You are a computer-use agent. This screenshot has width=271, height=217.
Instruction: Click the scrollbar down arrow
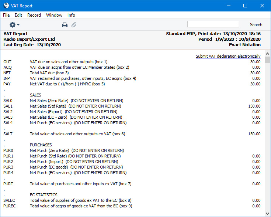click(268, 214)
